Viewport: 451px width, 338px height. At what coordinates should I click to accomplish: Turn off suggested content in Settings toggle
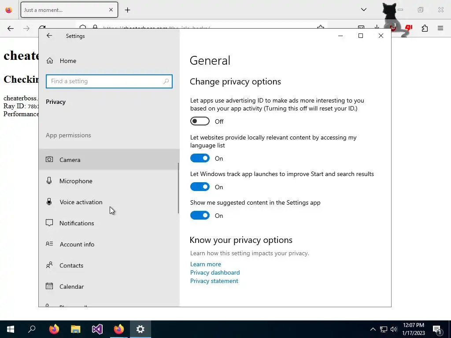click(x=200, y=216)
